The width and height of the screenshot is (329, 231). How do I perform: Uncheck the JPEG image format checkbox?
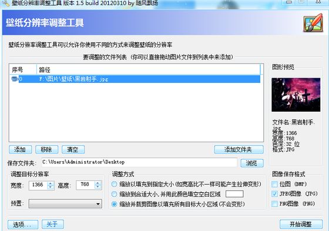coord(274,193)
